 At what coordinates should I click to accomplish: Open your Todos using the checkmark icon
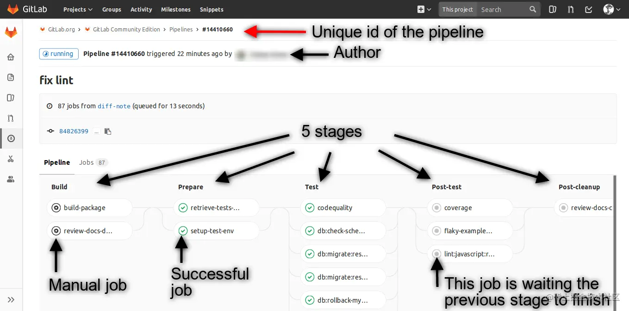tap(588, 9)
